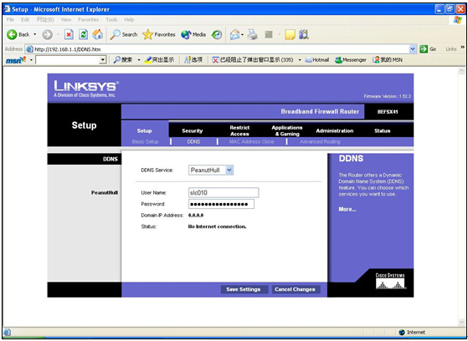Click the Mail envelope icon
The height and width of the screenshot is (341, 468).
(235, 35)
